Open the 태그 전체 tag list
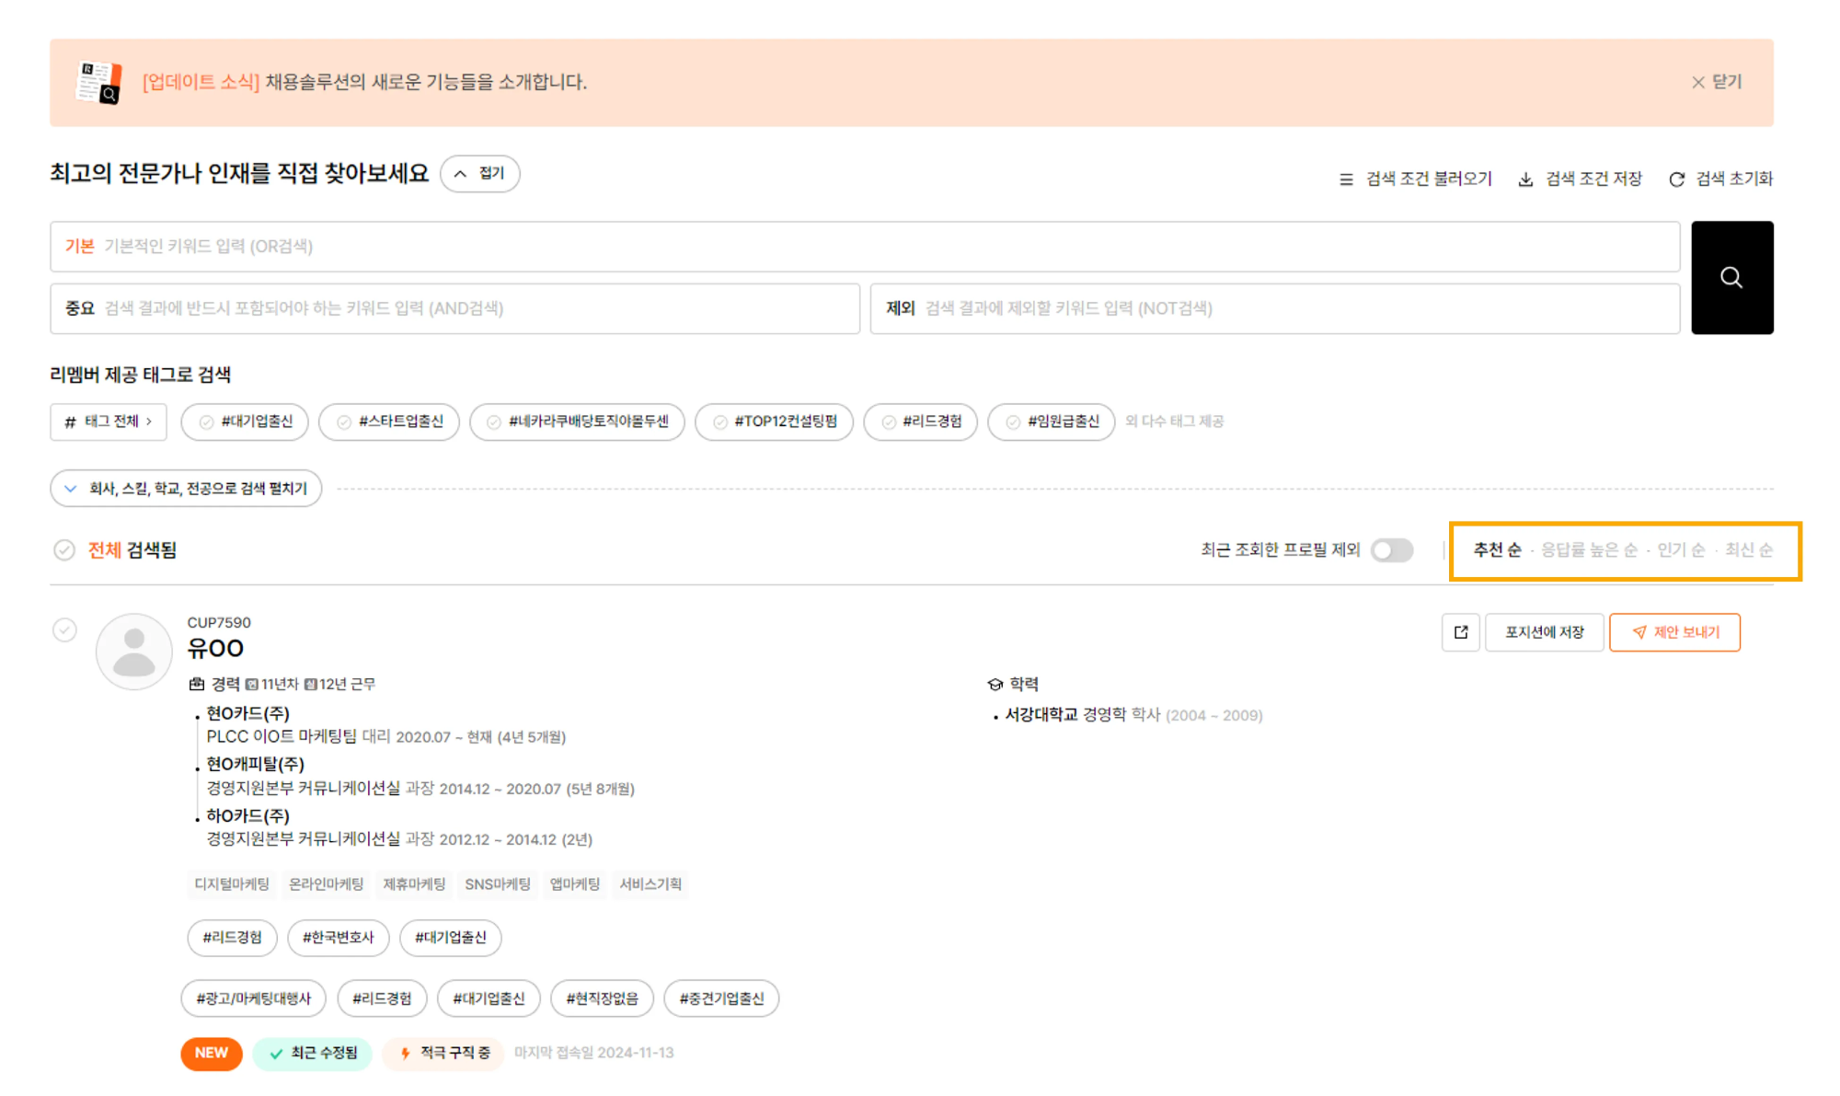The width and height of the screenshot is (1840, 1096). (x=109, y=421)
